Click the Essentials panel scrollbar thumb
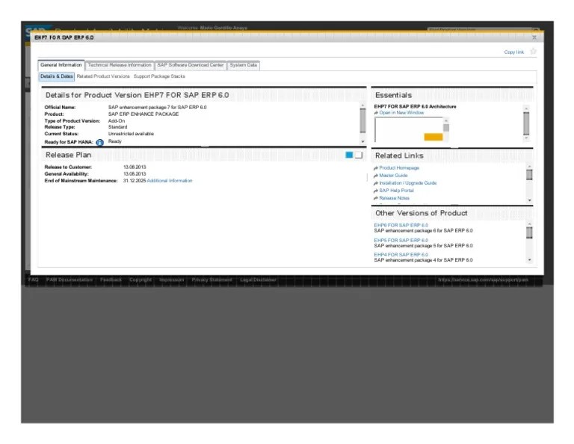The height and width of the screenshot is (444, 574). pos(526,123)
